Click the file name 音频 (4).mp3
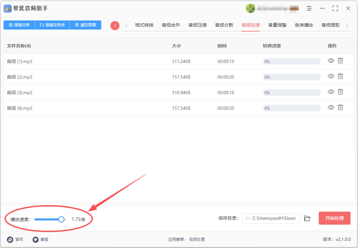The image size is (358, 248). point(19,108)
